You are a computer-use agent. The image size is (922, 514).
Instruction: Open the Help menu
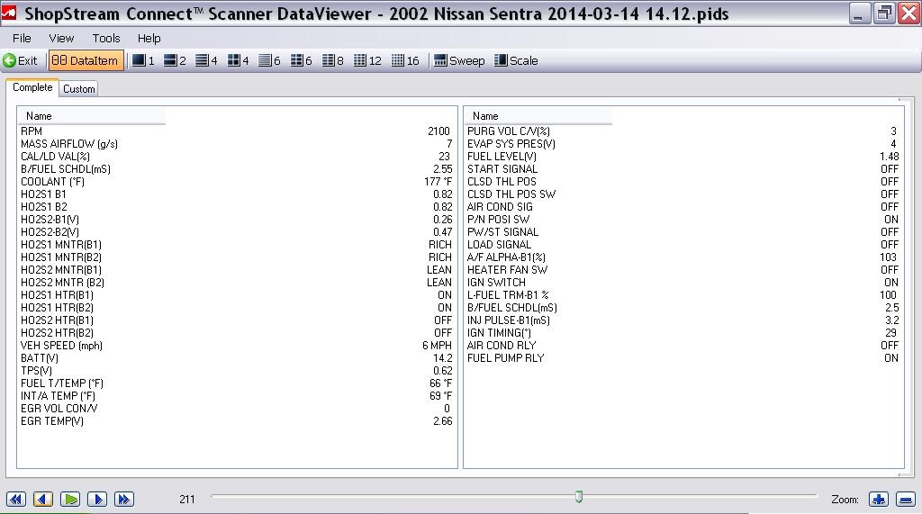[x=149, y=38]
